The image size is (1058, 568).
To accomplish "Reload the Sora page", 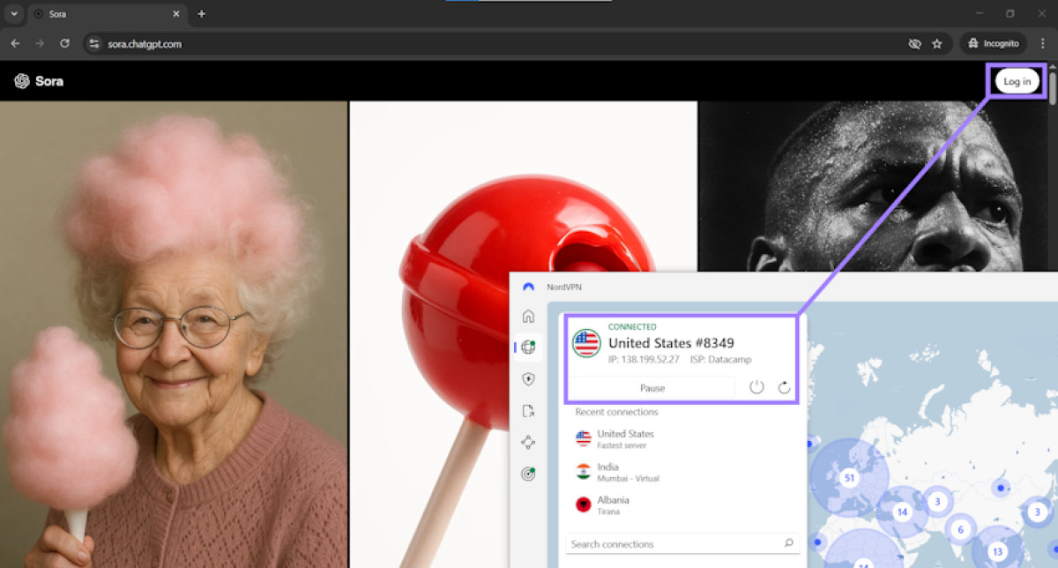I will [64, 43].
